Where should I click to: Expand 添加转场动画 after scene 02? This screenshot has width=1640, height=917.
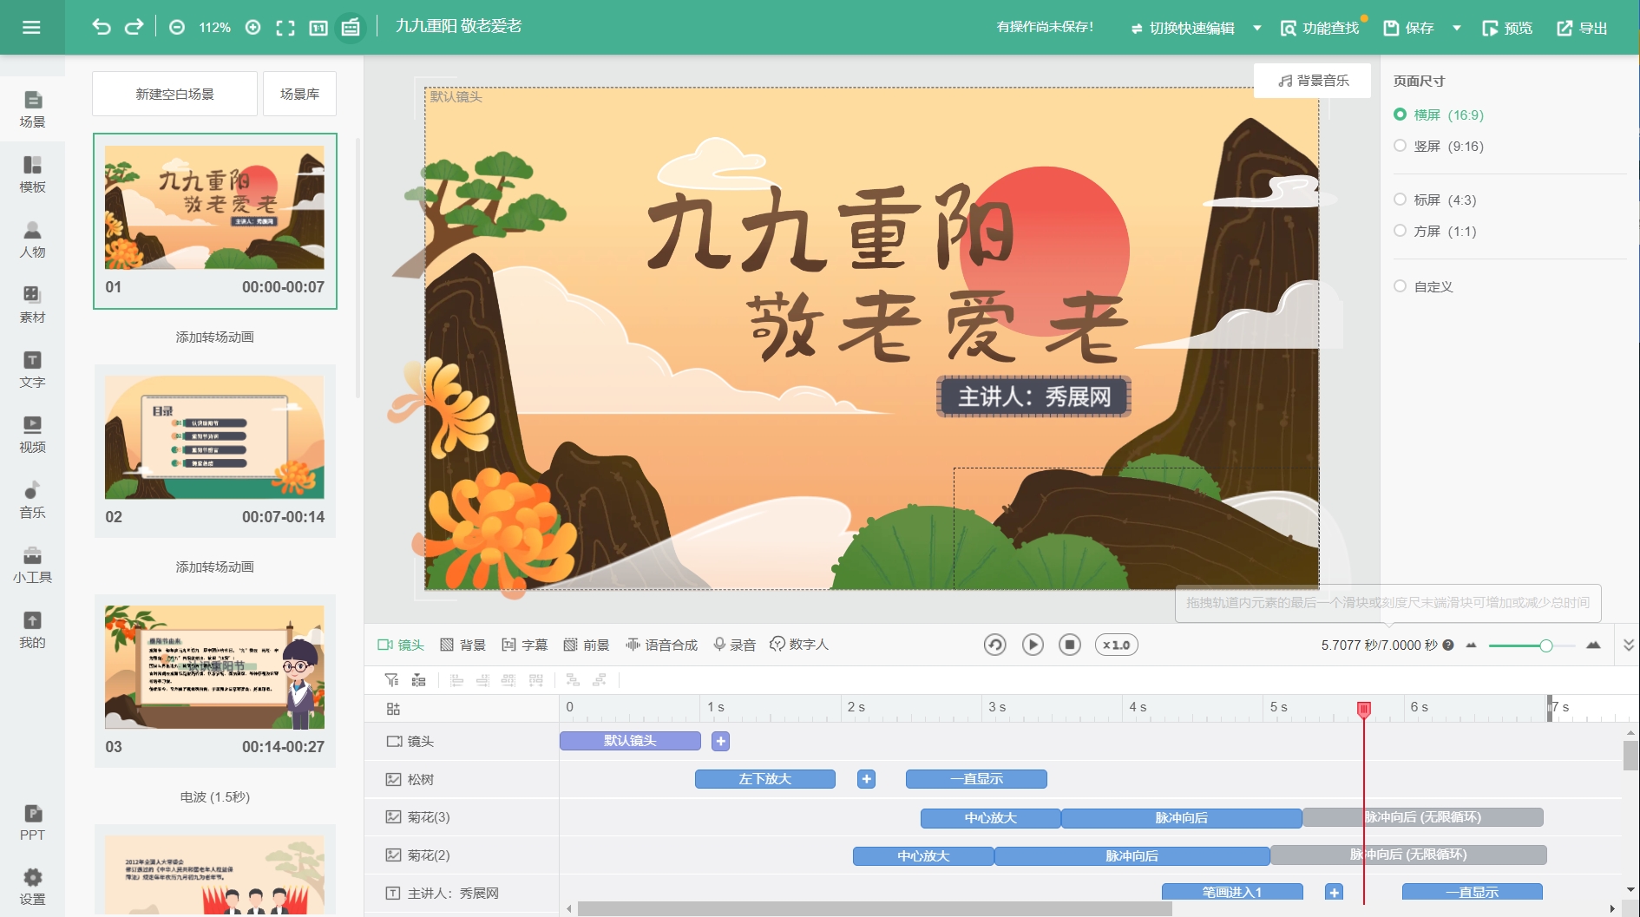coord(214,567)
